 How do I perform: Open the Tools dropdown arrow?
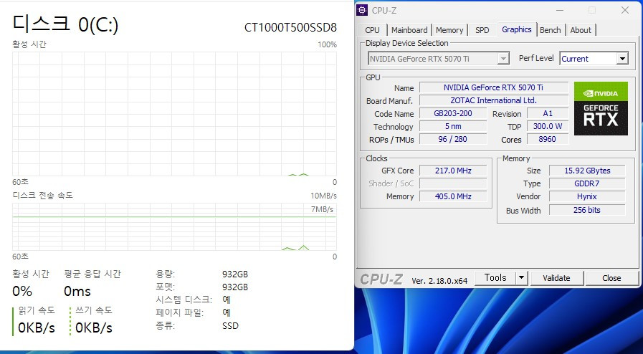click(521, 278)
